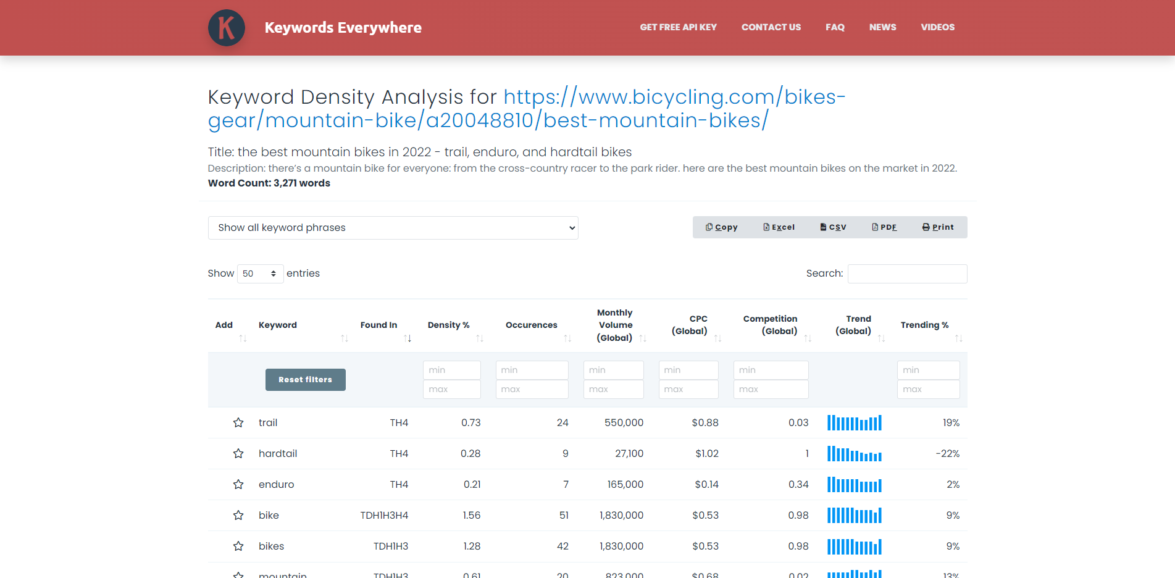
Task: Sort by Trending % column arrows
Action: [x=958, y=338]
